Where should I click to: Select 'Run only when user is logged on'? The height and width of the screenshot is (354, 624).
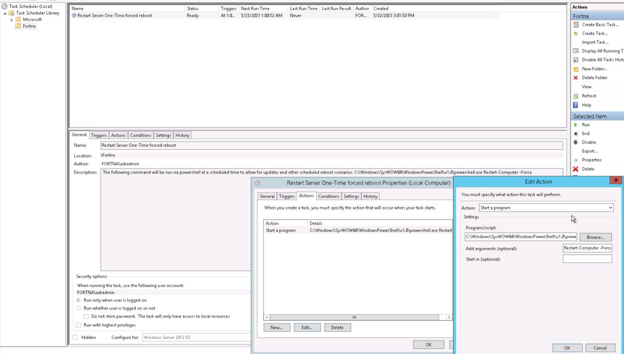click(79, 300)
